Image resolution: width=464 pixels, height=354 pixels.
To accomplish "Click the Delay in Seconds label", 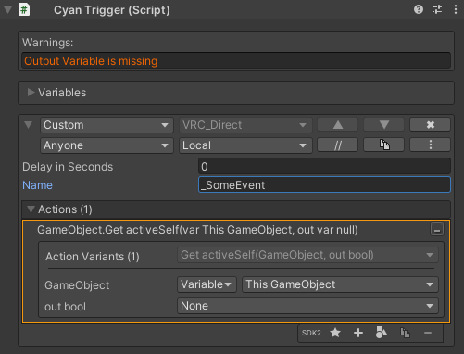I will (x=68, y=167).
